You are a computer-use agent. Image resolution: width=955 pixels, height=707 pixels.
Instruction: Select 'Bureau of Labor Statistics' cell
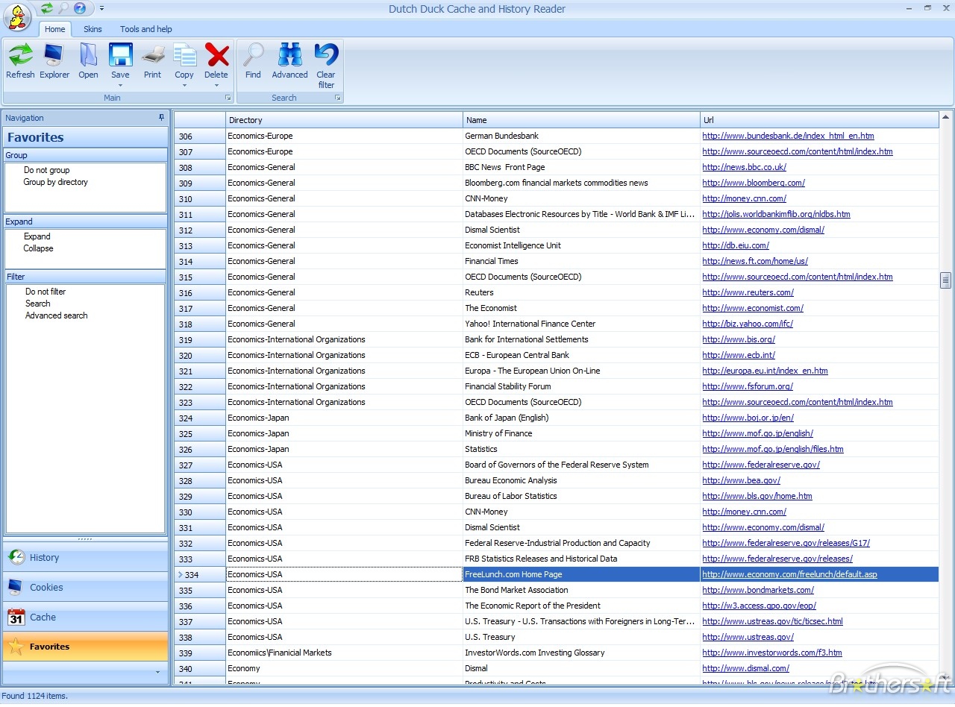pos(581,496)
